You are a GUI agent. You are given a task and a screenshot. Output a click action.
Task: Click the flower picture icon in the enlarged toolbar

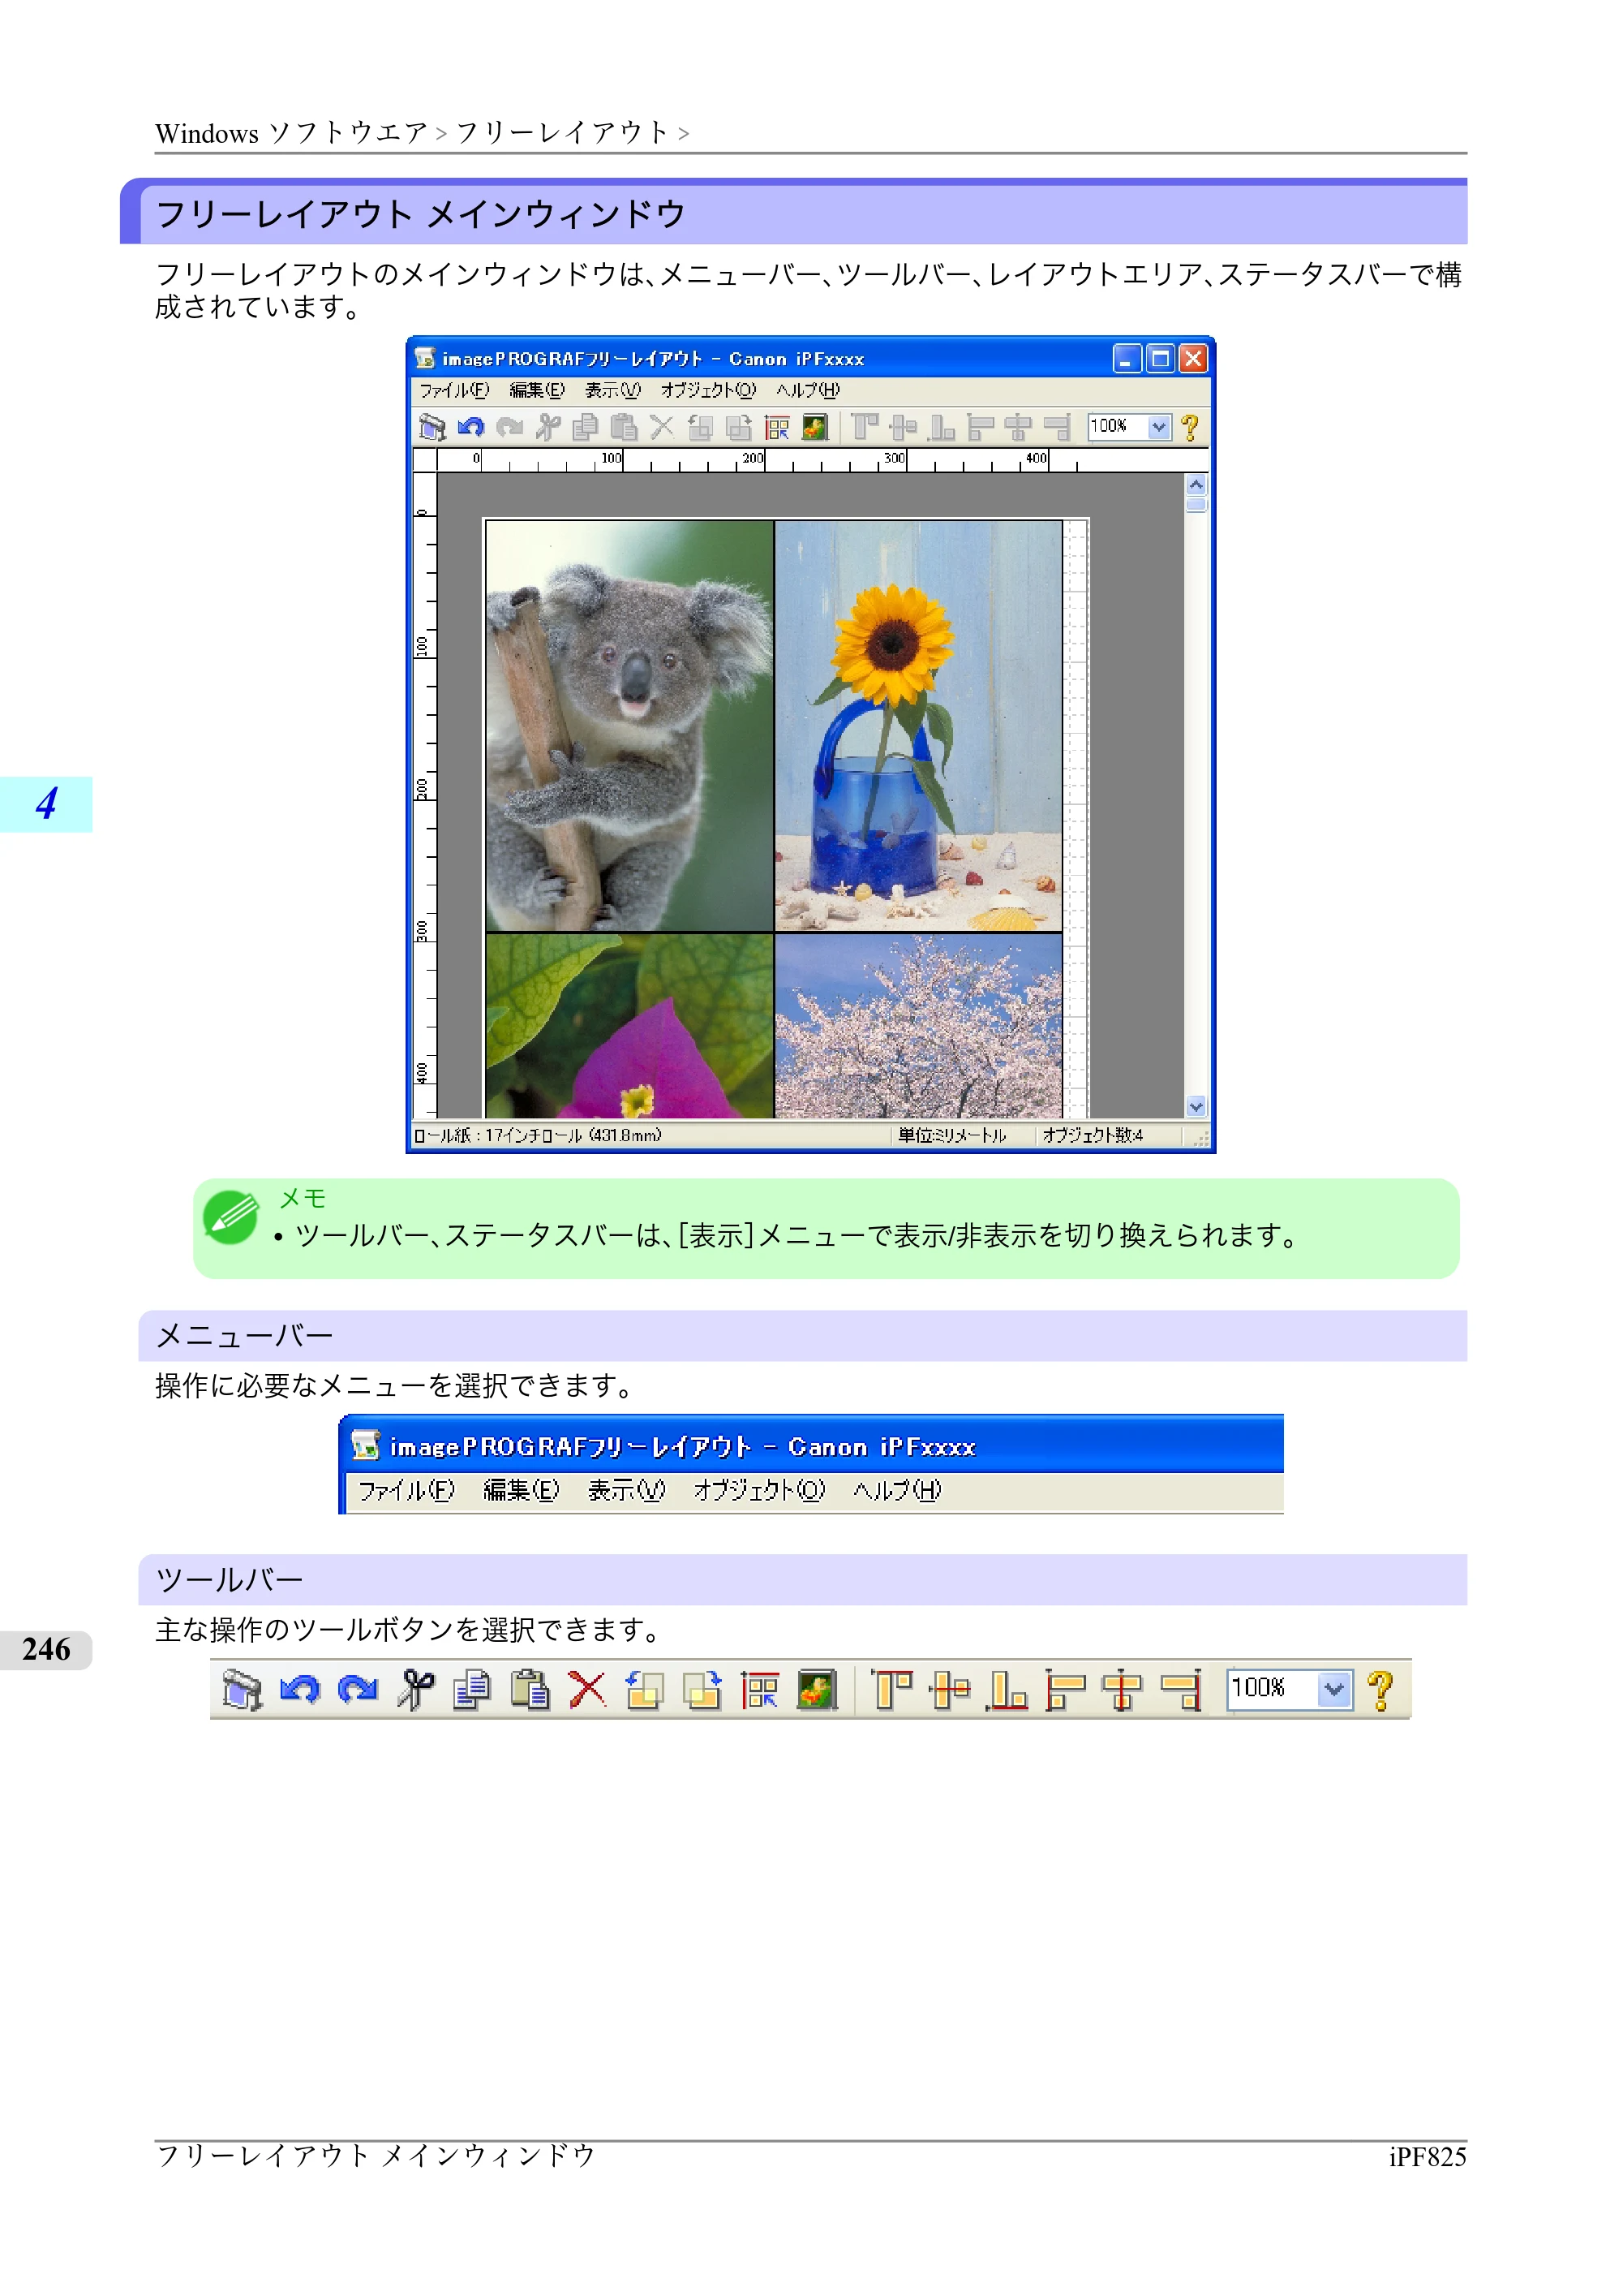click(818, 1690)
